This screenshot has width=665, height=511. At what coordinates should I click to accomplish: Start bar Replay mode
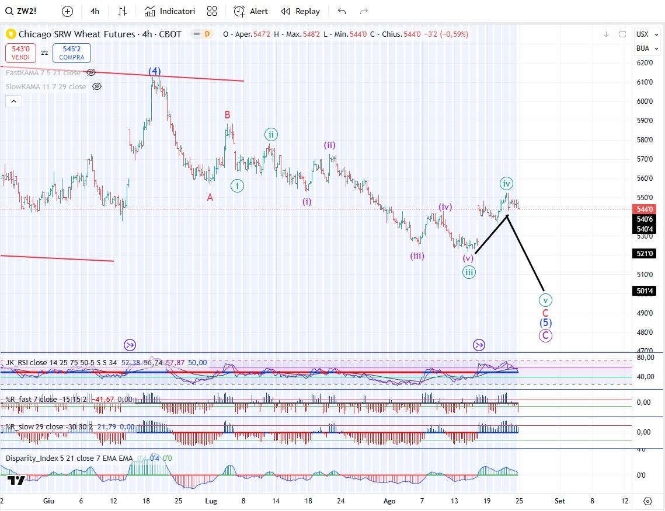pyautogui.click(x=301, y=11)
